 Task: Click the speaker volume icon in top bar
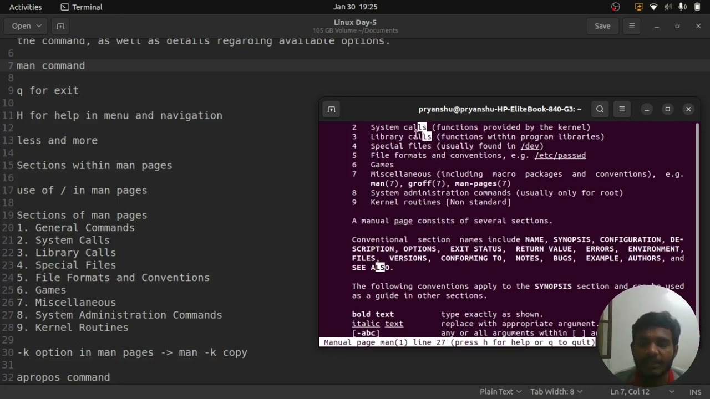click(x=668, y=7)
